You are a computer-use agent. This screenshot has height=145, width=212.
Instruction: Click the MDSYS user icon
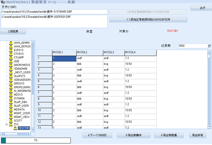click(x=11, y=95)
